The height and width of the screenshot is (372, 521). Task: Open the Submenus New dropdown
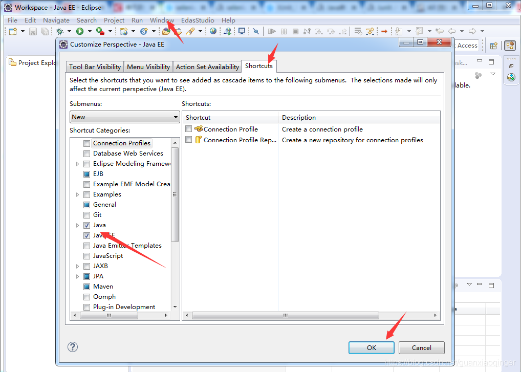coord(124,117)
